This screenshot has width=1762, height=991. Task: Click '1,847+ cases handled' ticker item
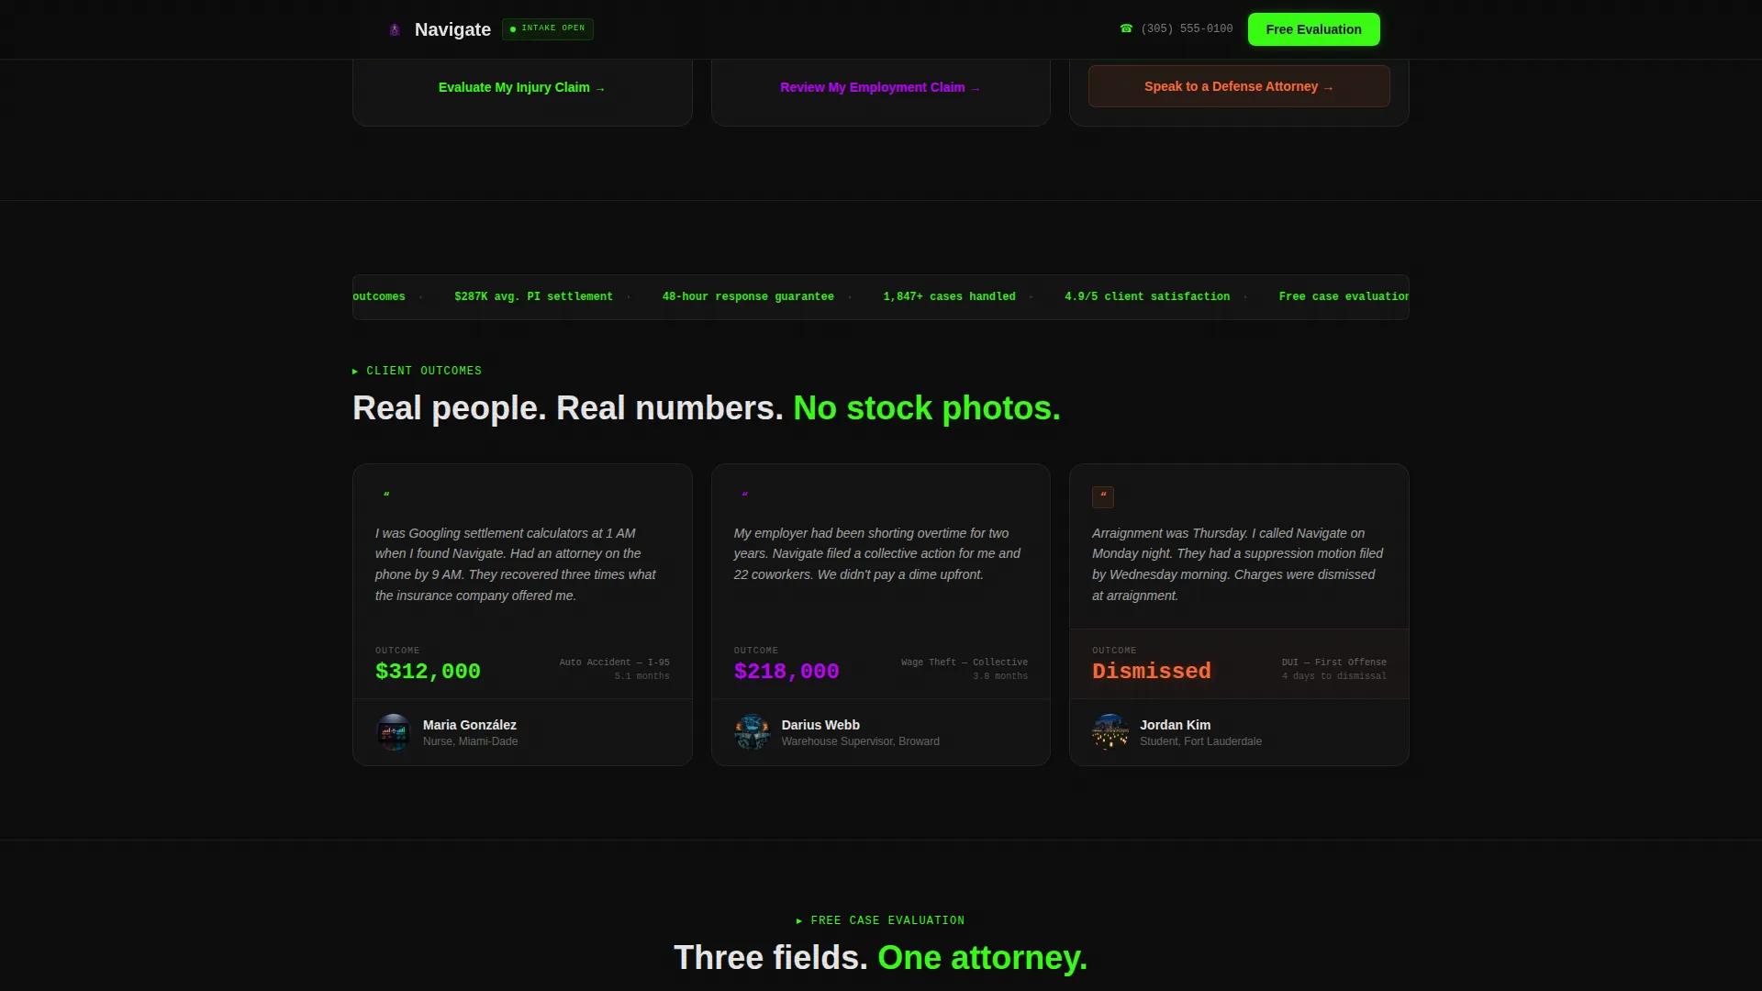click(x=949, y=296)
